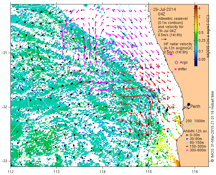
Task: Click the (4-12h avg)noQC text
Action: click(178, 48)
